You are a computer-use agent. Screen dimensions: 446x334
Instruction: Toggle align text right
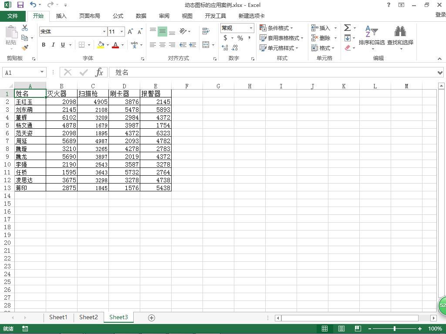click(172, 45)
